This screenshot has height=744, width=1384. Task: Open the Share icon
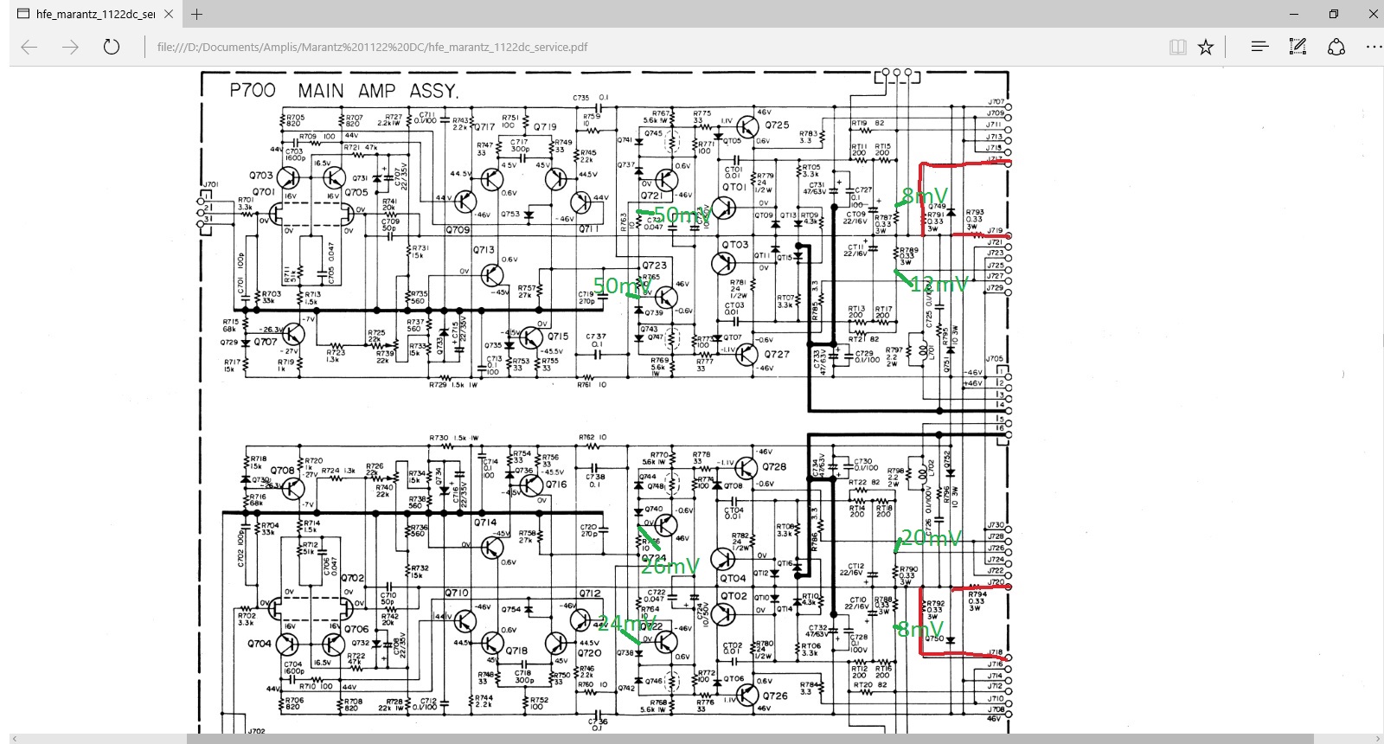tap(1336, 47)
